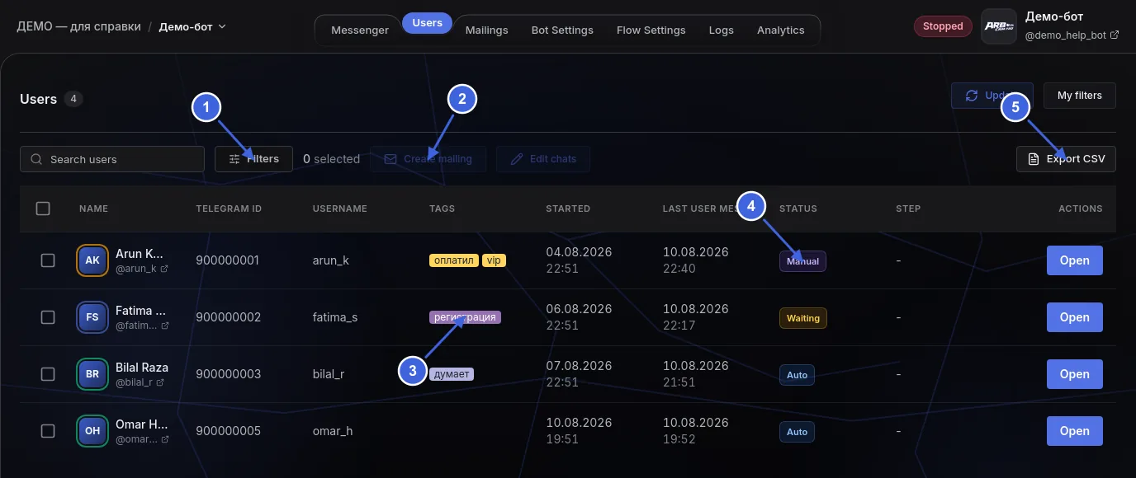The image size is (1136, 478).
Task: Click the FS avatar of Fatima
Action: tap(92, 317)
